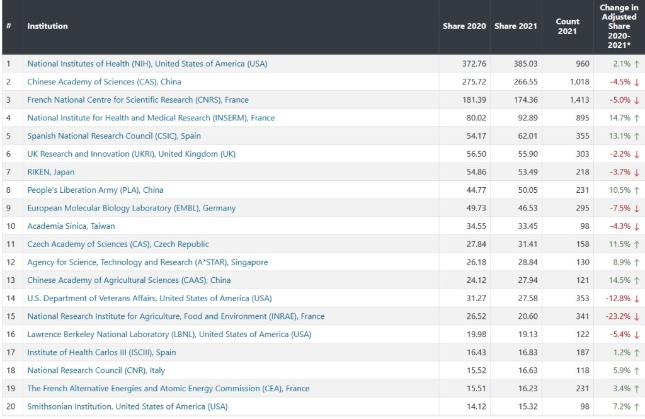
Task: Open the Academia Sinica, Taiwan link
Action: click(x=71, y=226)
